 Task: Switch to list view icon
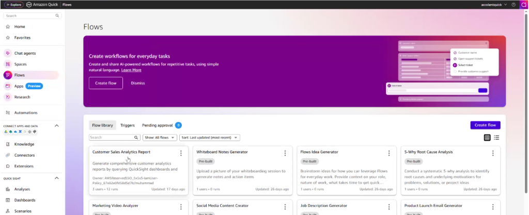pos(496,137)
